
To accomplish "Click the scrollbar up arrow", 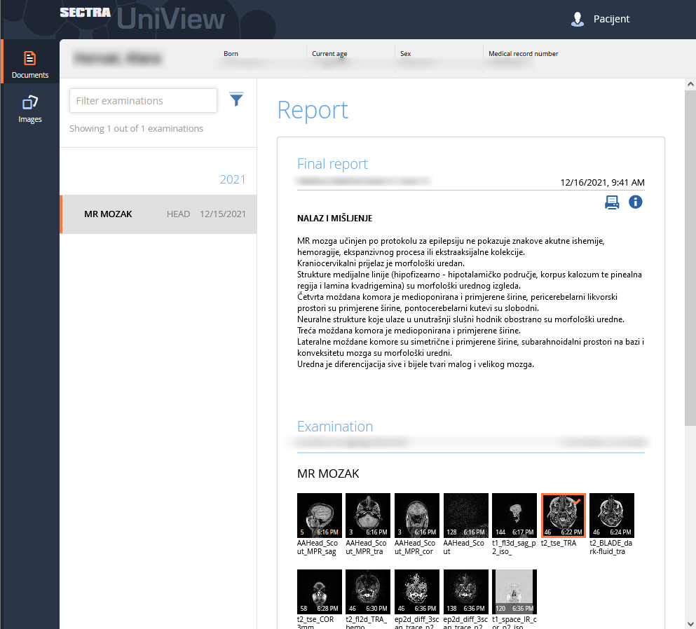I will [690, 84].
